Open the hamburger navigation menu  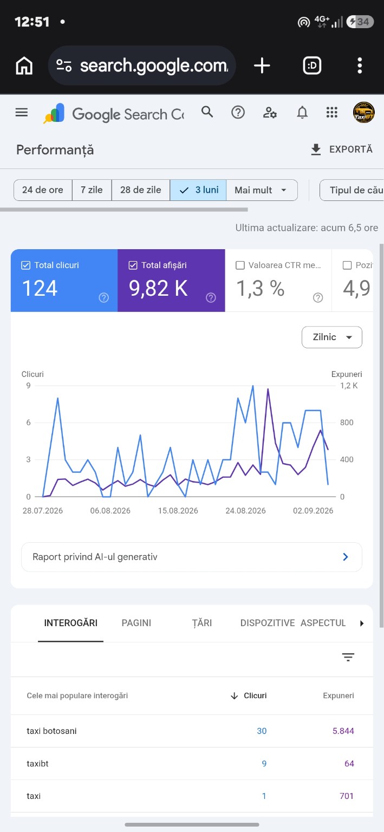pos(22,113)
